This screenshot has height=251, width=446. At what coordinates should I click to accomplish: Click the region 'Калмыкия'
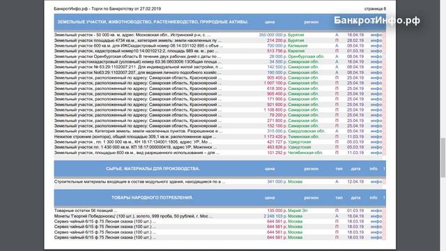point(298,45)
